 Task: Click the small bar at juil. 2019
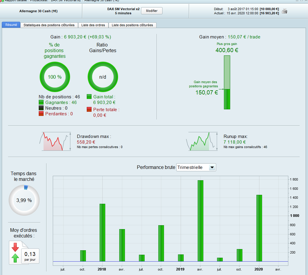click(220, 260)
